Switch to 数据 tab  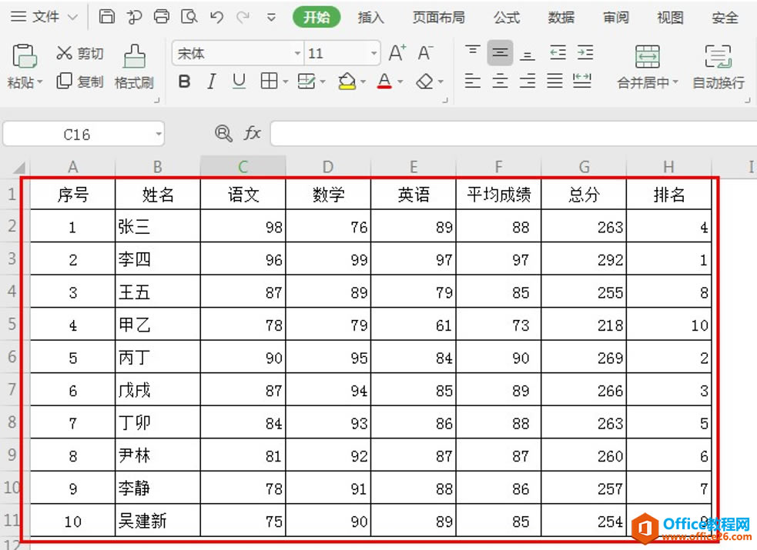coord(561,18)
